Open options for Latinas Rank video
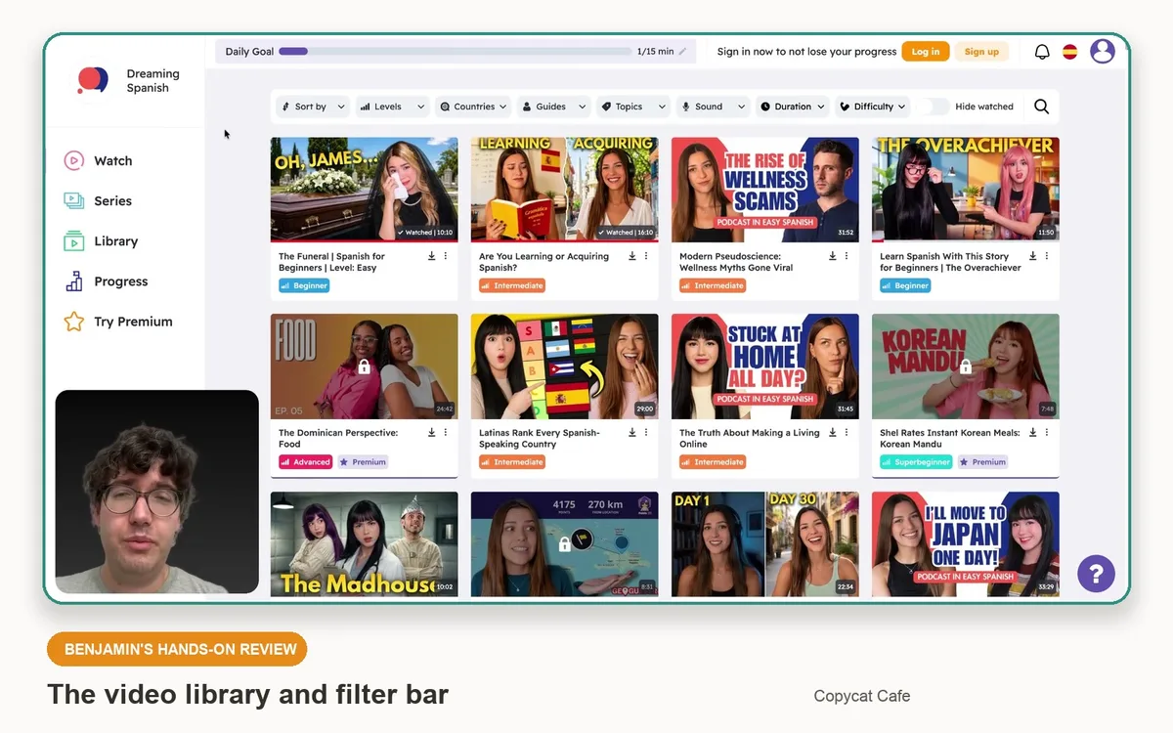Screen dimensions: 1173x733 [x=646, y=432]
